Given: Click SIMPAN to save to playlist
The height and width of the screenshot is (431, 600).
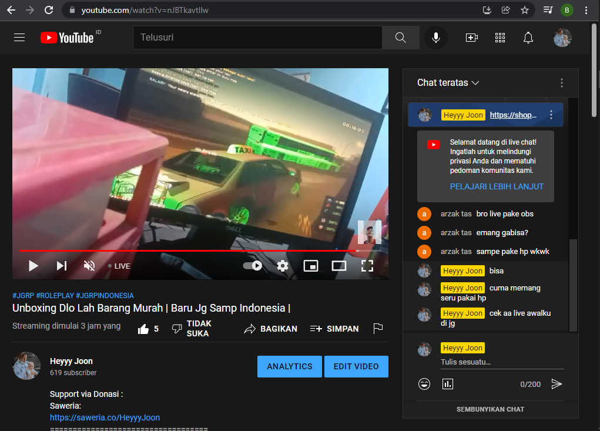Looking at the screenshot, I should pyautogui.click(x=334, y=329).
